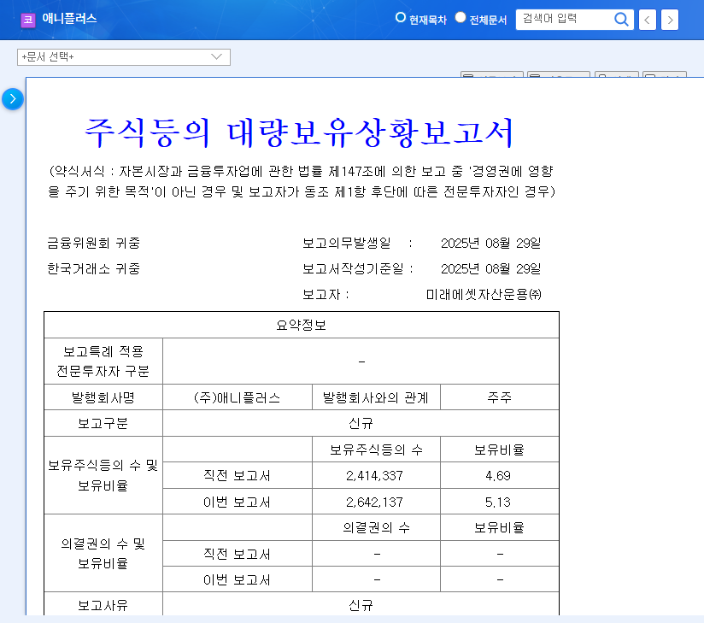Screen dimensions: 704x623
Task: Click the purple 코 KOSDAQ market badge
Action: pyautogui.click(x=28, y=20)
